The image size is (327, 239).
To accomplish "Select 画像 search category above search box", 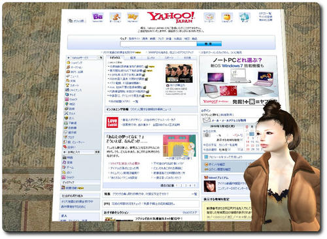I will pos(145,39).
